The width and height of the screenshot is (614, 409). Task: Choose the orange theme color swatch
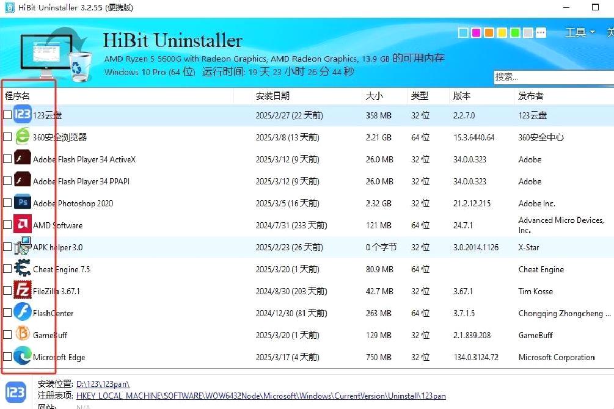[x=489, y=32]
